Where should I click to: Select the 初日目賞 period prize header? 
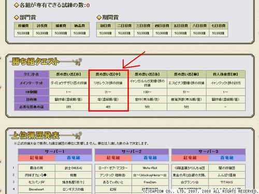(106, 26)
